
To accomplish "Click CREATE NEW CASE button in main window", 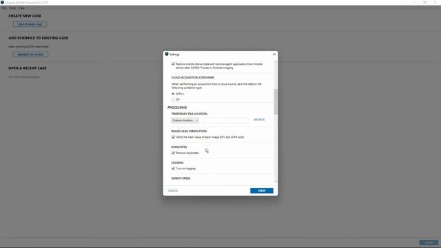I will click(30, 25).
